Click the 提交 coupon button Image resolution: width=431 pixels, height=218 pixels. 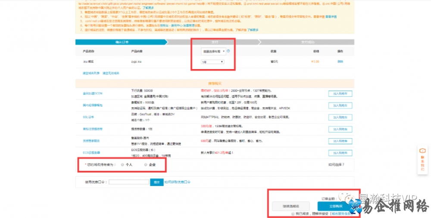pyautogui.click(x=156, y=182)
